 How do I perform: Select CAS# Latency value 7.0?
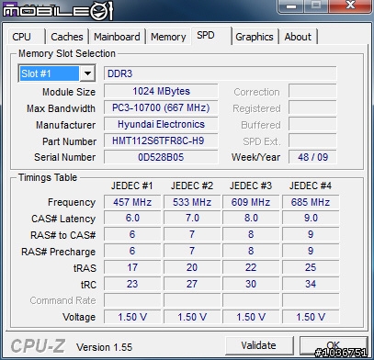[192, 219]
